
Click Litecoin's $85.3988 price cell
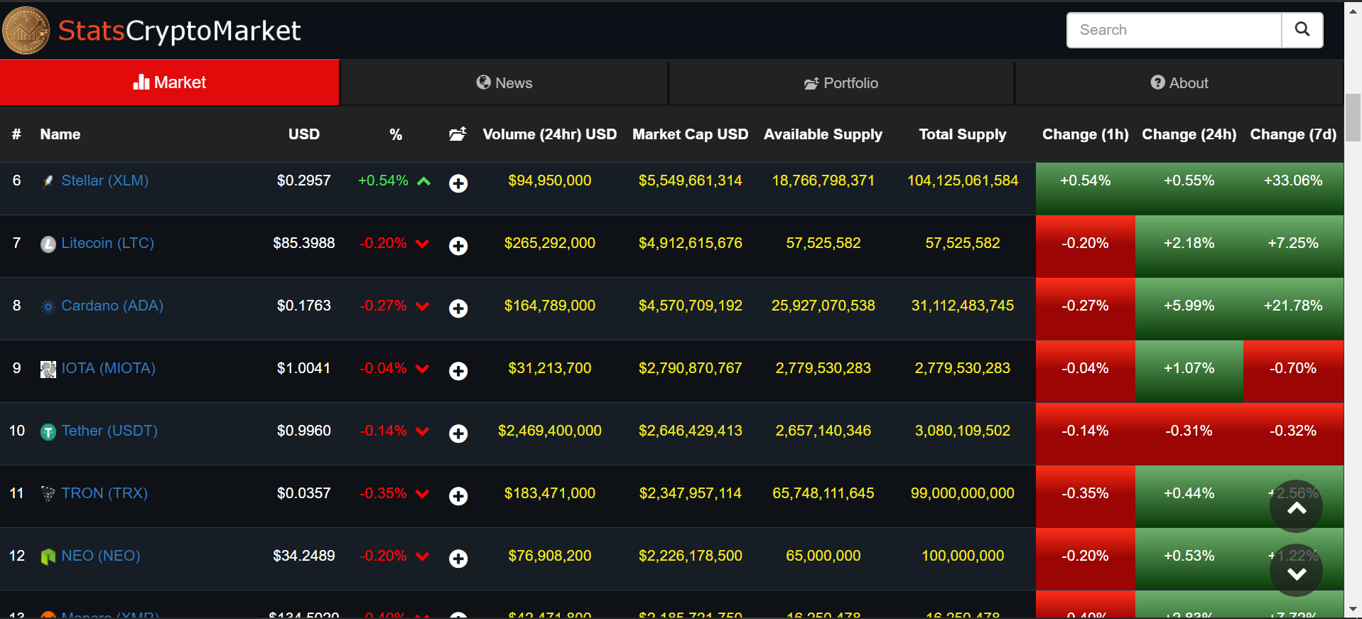pos(303,243)
